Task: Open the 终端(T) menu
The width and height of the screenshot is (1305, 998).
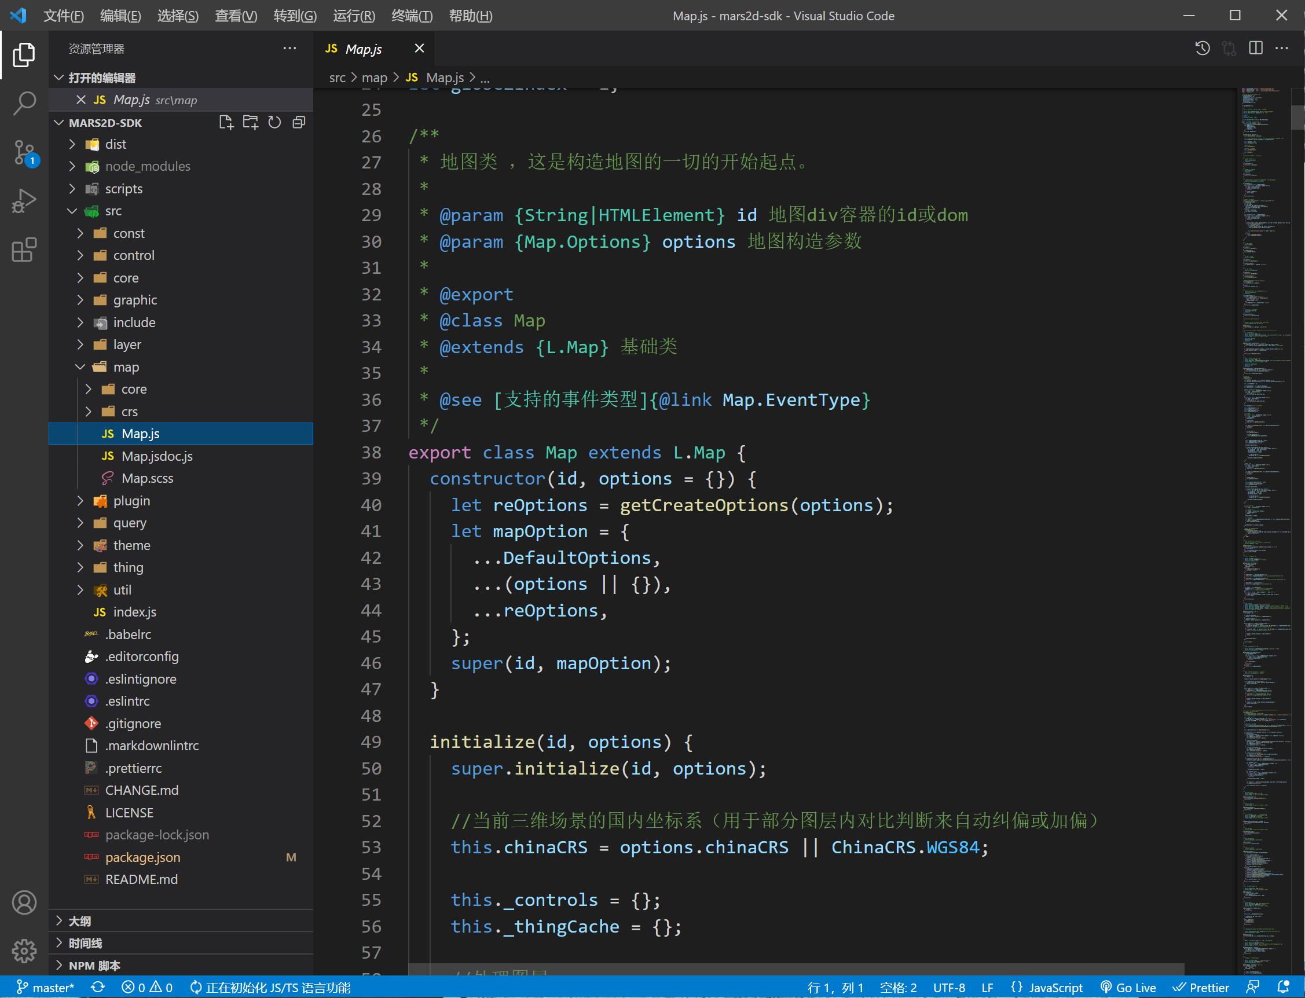Action: pyautogui.click(x=412, y=16)
